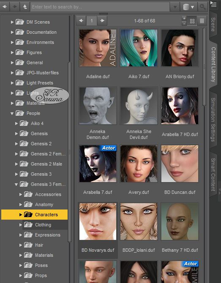Go back with the left arrow icon

pyautogui.click(x=5, y=7)
